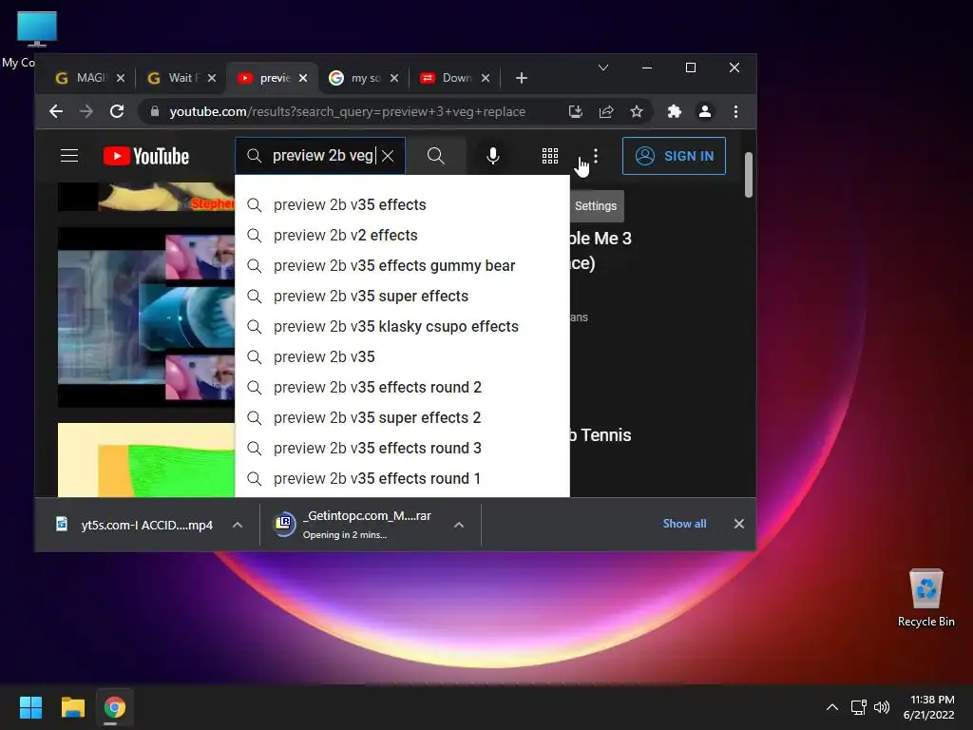Viewport: 973px width, 730px height.
Task: Open the yt5s.com mp4 download item
Action: 137,525
